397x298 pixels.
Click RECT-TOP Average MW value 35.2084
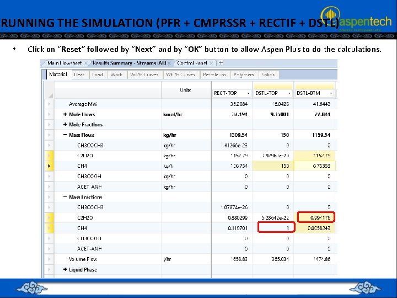[x=239, y=104]
